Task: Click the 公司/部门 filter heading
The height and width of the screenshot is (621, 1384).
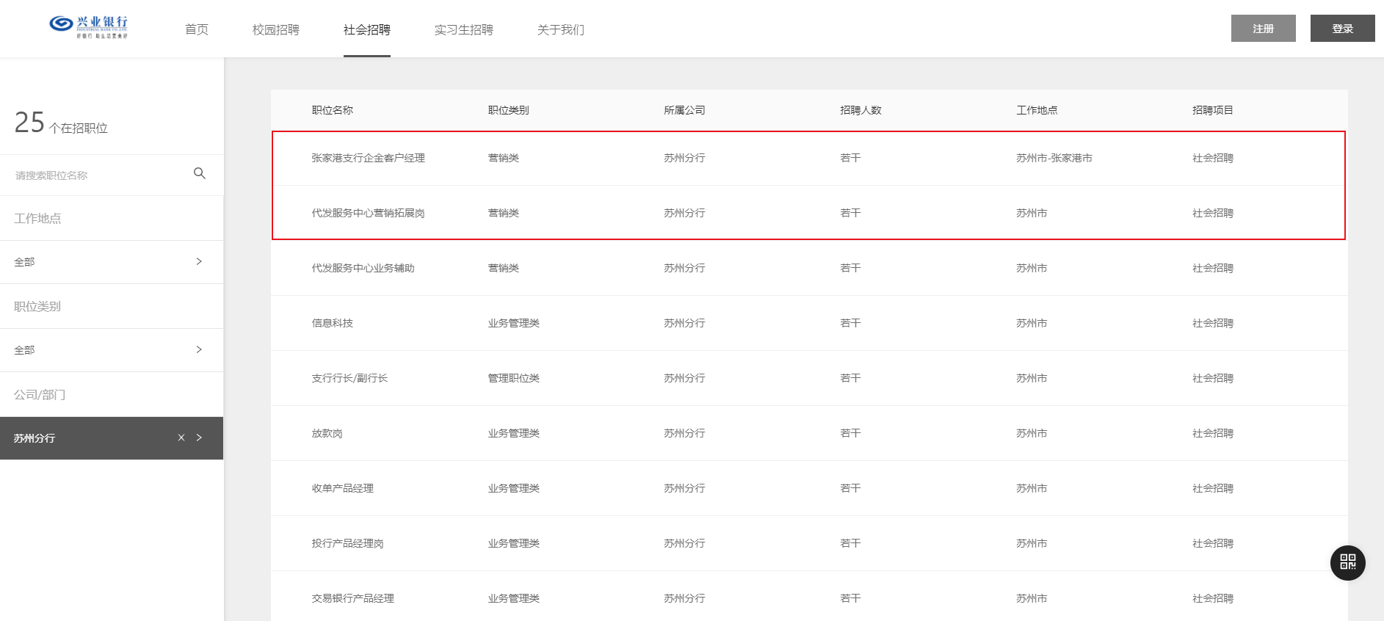Action: click(40, 395)
